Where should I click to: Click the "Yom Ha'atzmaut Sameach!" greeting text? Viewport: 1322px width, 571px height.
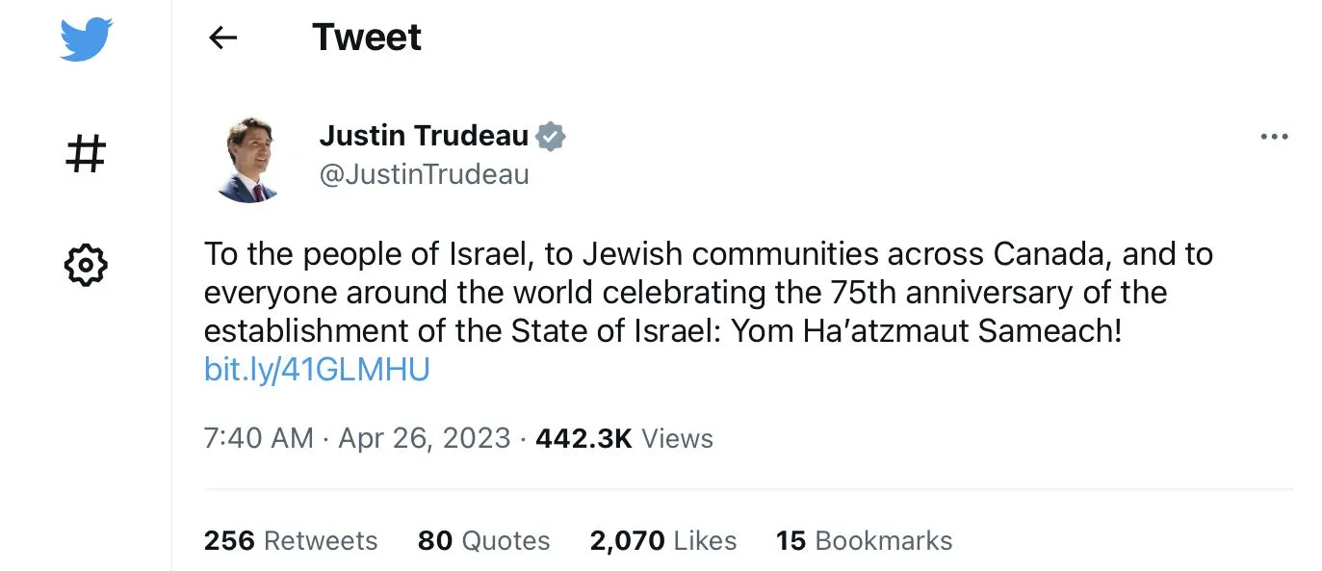926,331
